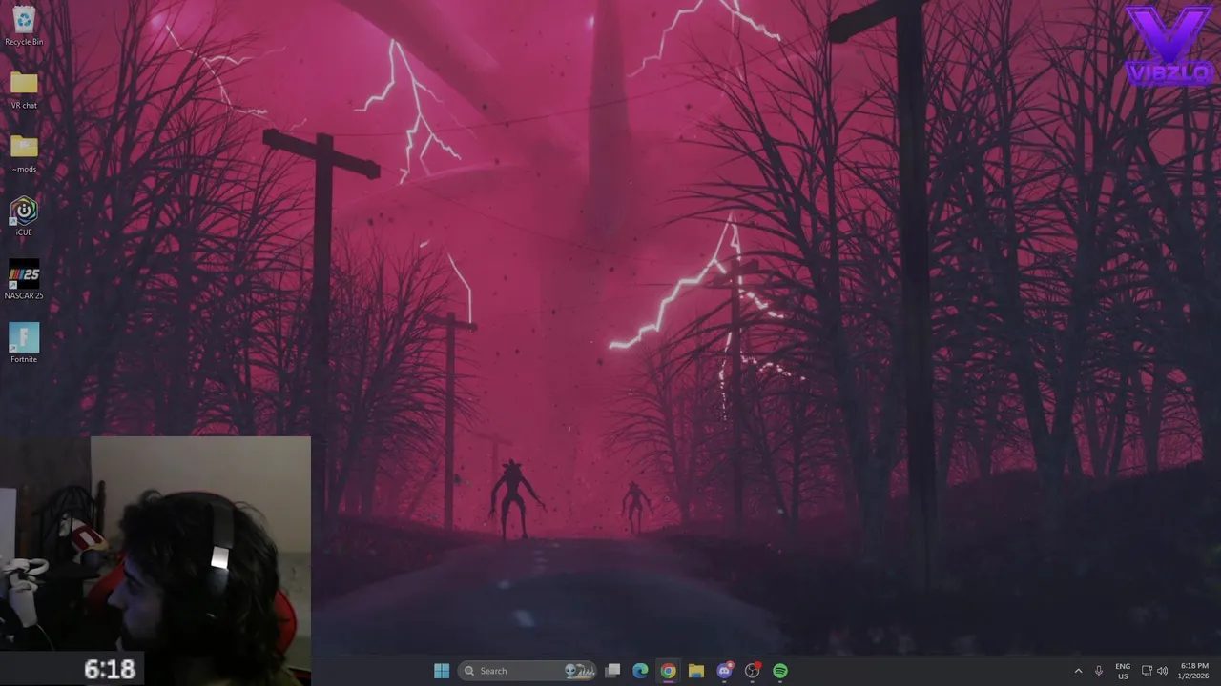Open the Recycle Bin desktop icon
This screenshot has height=686, width=1221.
click(24, 26)
